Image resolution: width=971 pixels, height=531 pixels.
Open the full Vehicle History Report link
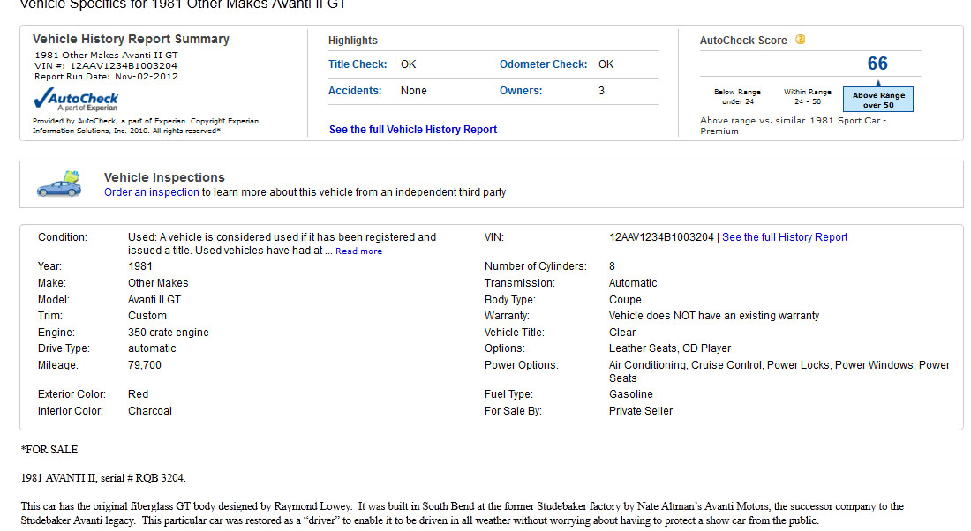pyautogui.click(x=412, y=130)
